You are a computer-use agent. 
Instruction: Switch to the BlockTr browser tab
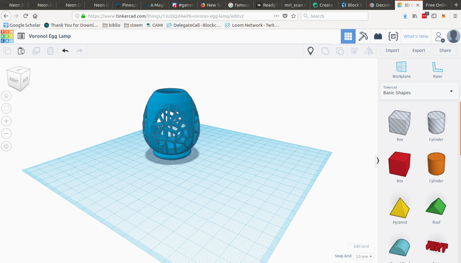(x=352, y=5)
